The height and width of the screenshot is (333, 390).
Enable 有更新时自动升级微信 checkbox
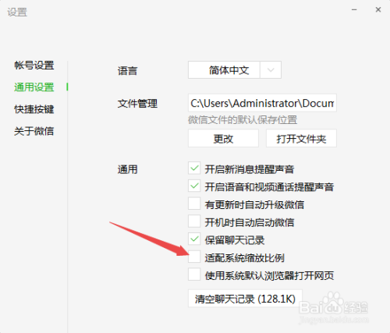[x=194, y=204]
